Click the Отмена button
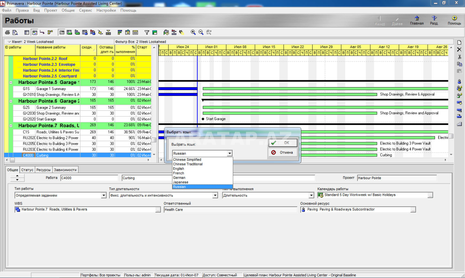Viewport: 465px width, 278px height. click(x=283, y=153)
